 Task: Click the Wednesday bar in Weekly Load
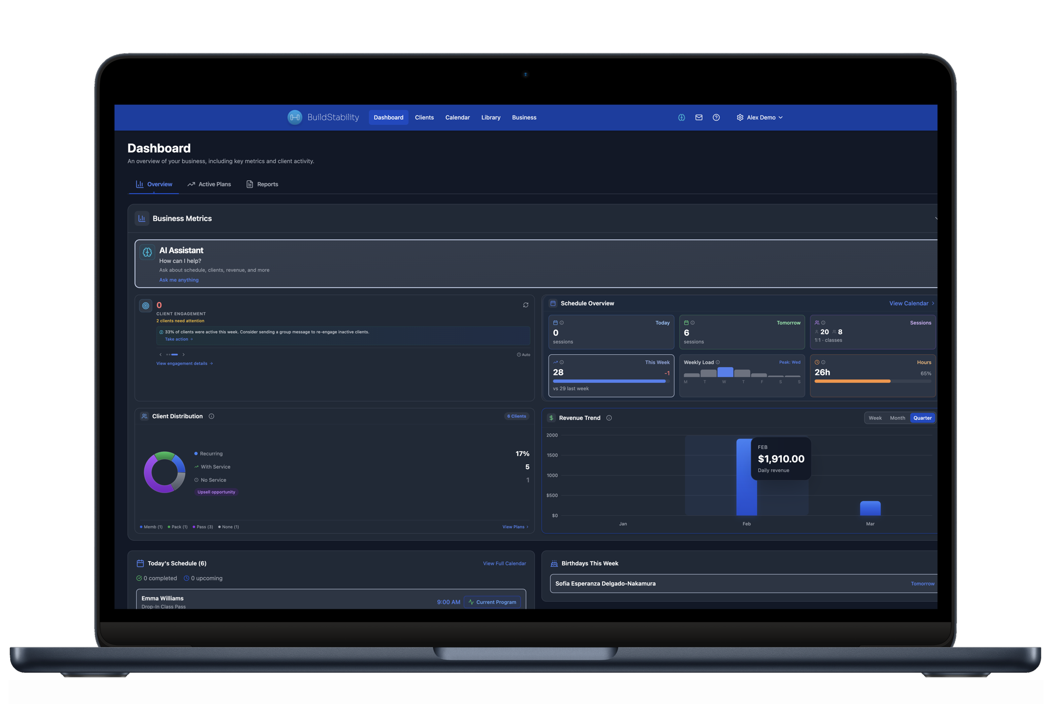pos(725,372)
